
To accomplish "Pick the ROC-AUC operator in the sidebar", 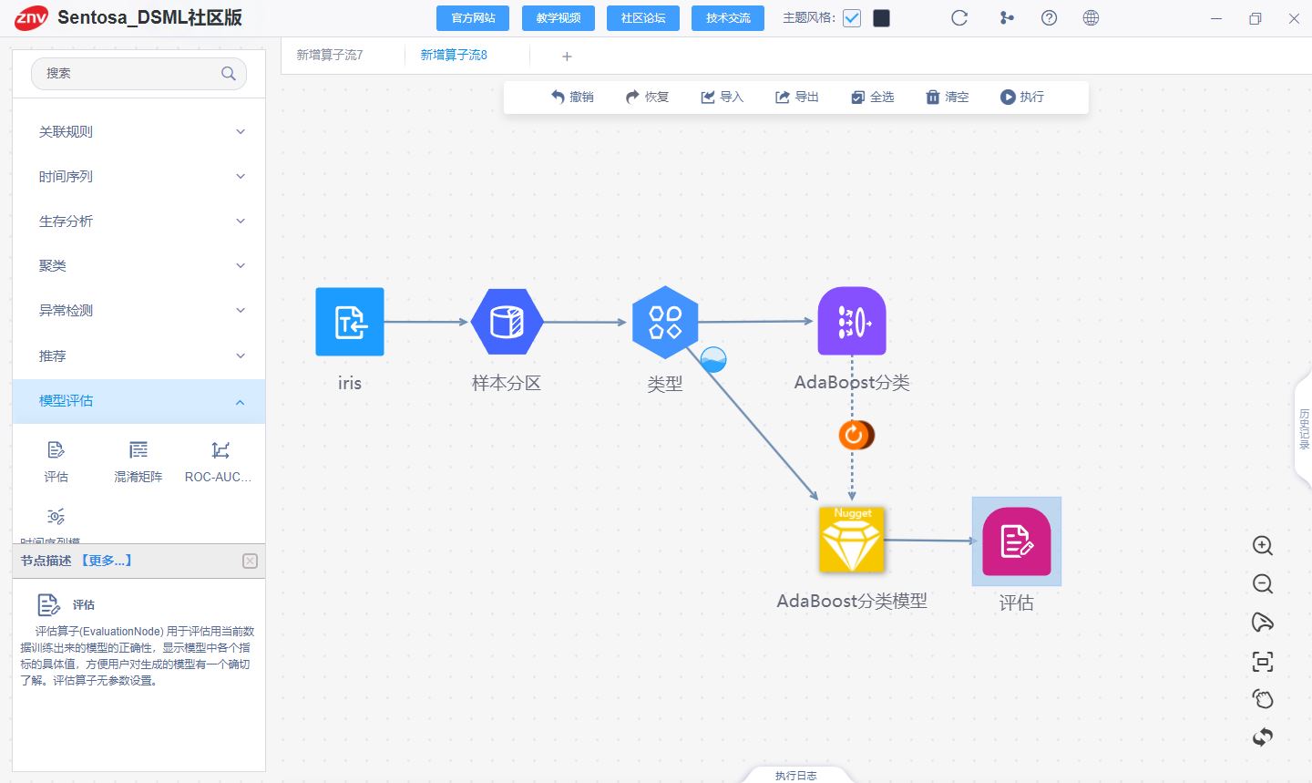I will click(219, 461).
